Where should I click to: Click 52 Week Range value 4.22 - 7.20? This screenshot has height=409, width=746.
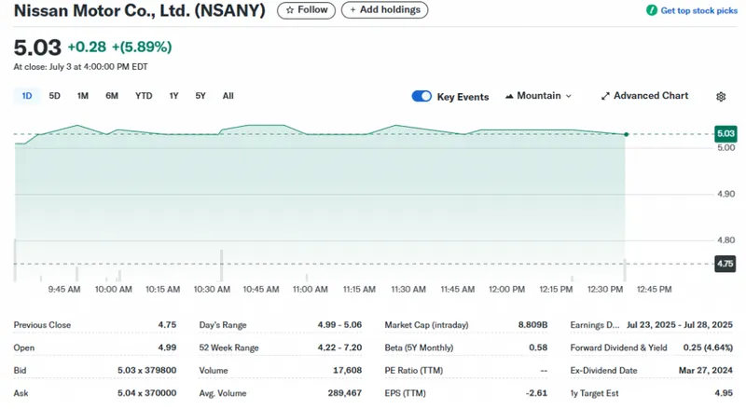[x=339, y=348]
